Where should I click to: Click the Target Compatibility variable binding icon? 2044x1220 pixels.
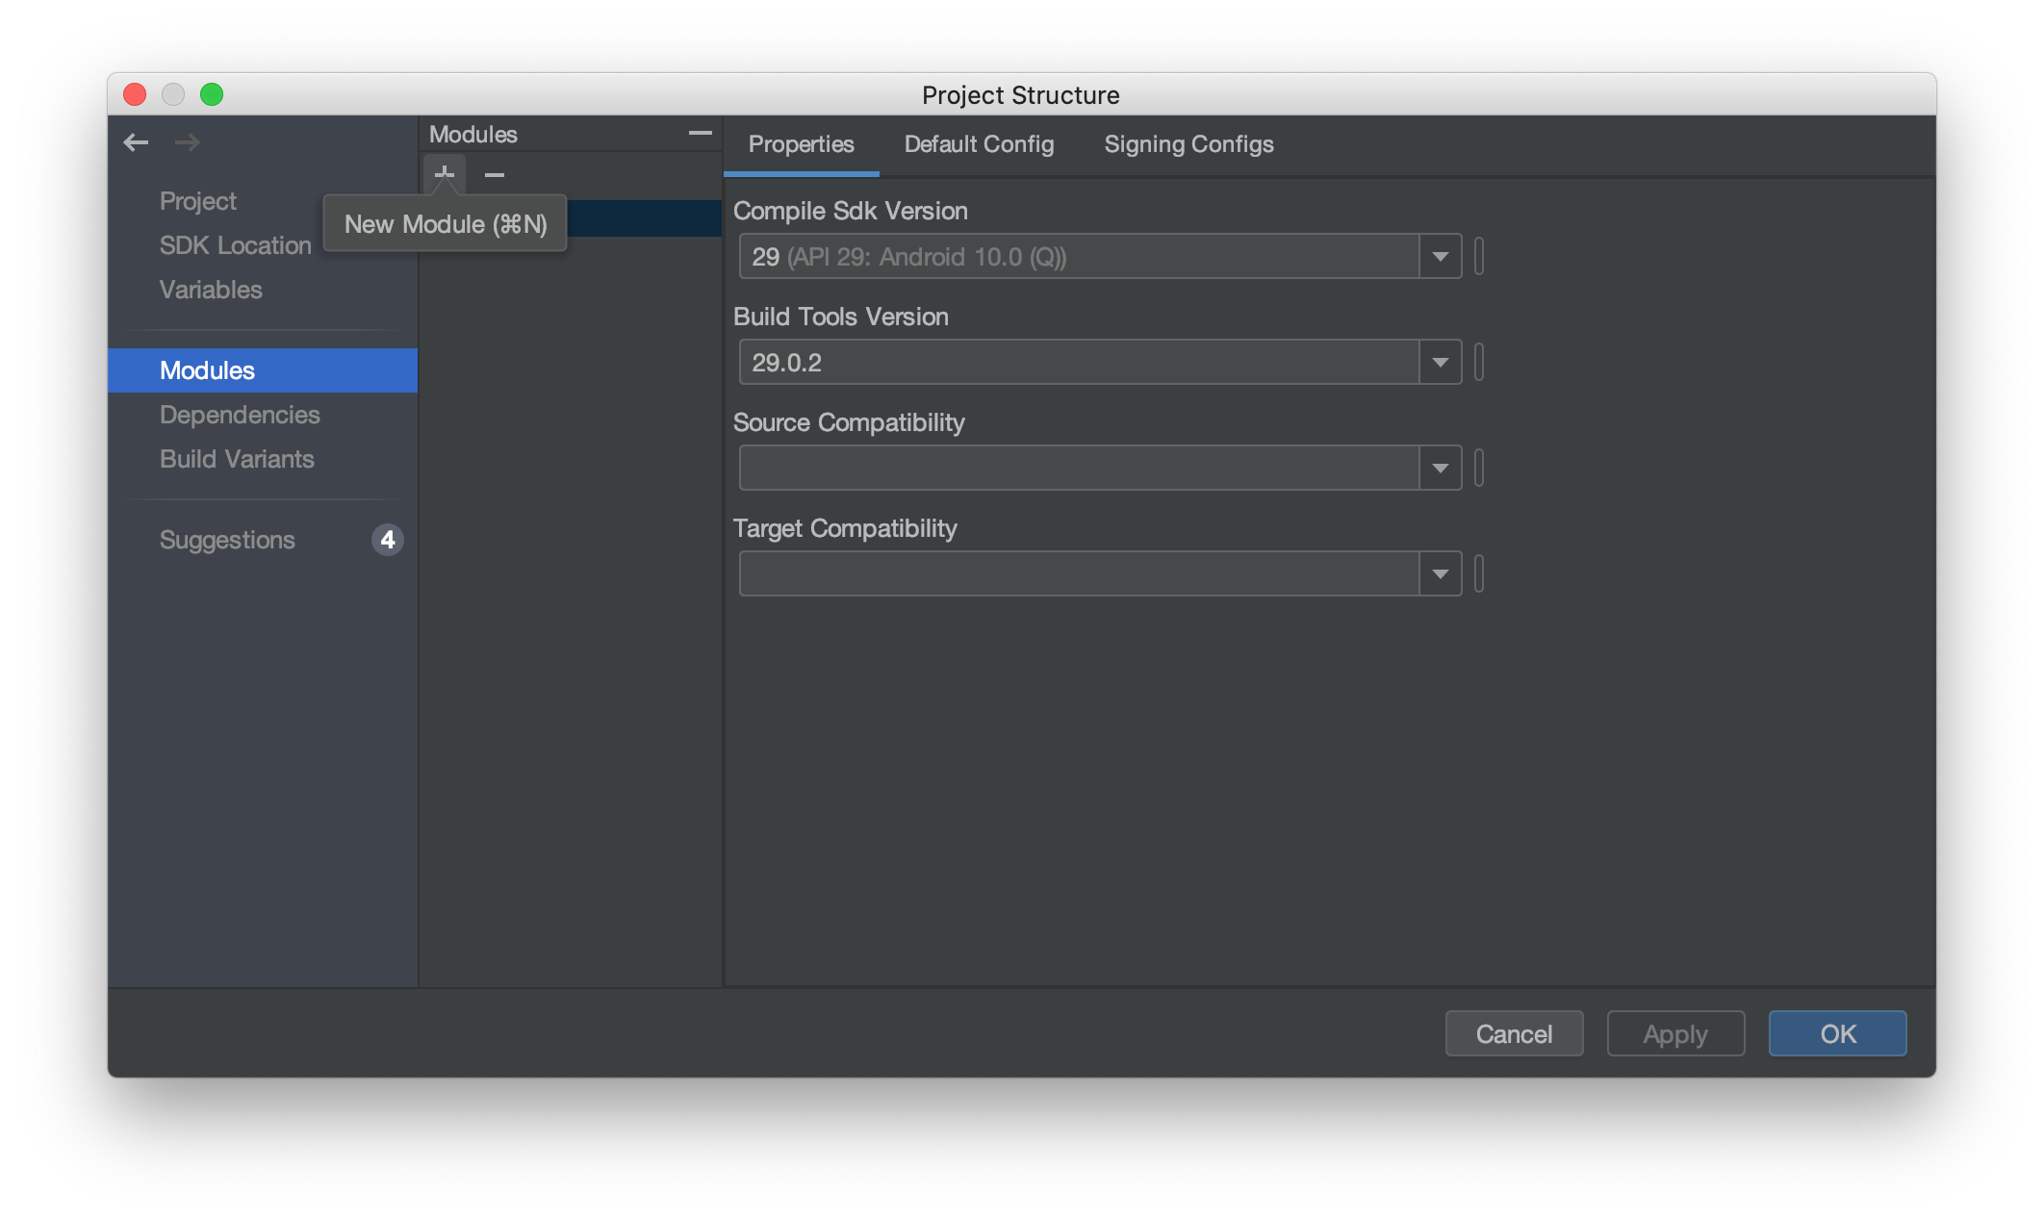pyautogui.click(x=1479, y=572)
